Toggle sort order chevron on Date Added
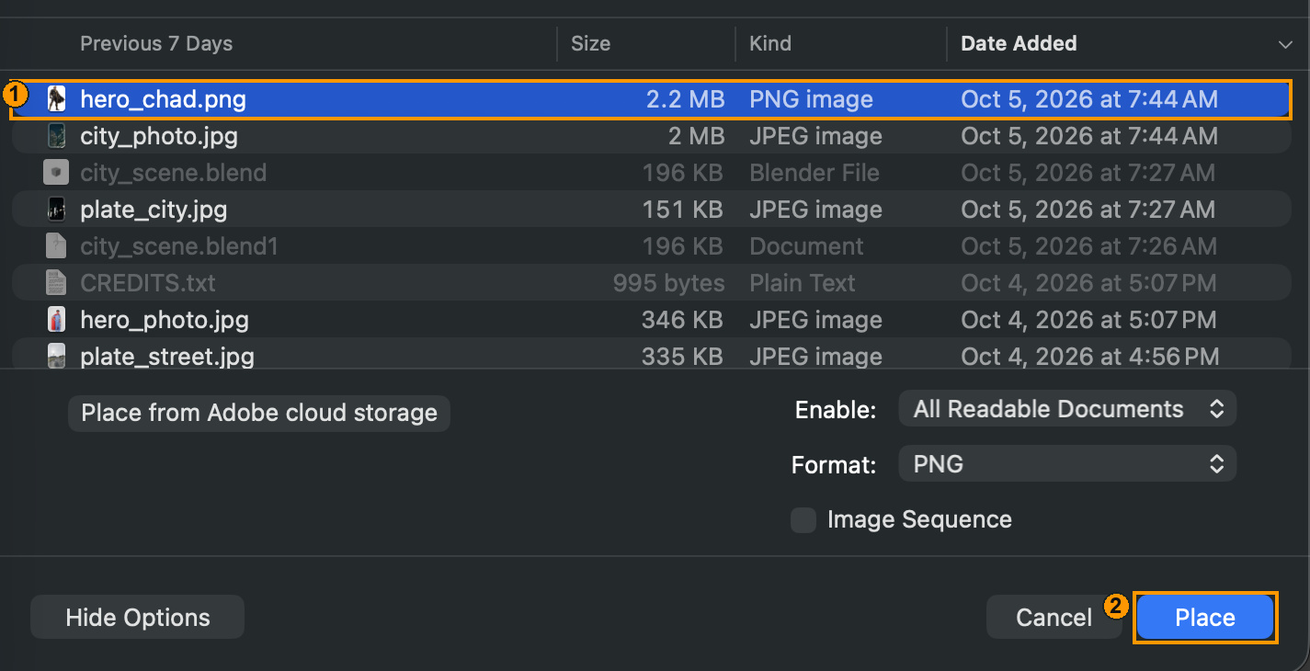Viewport: 1310px width, 671px height. [x=1284, y=44]
